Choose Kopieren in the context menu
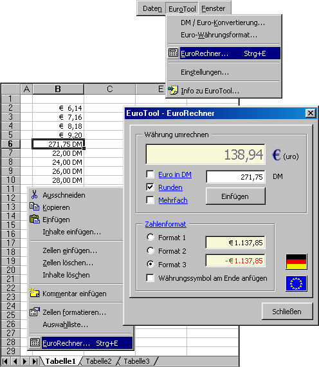The image size is (319, 367). 76,207
